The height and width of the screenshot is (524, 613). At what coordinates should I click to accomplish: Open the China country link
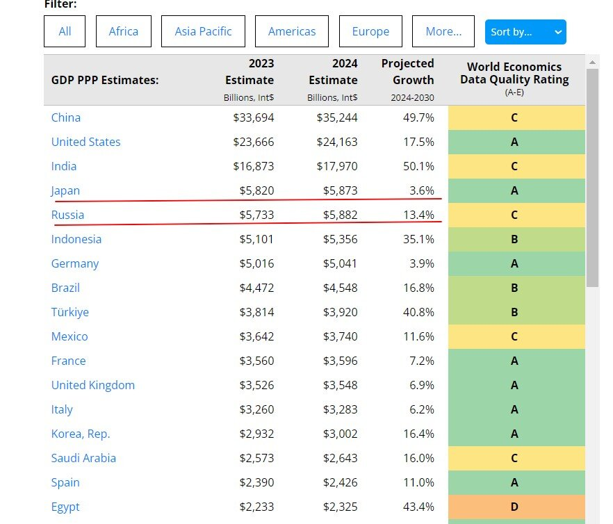[x=65, y=117]
